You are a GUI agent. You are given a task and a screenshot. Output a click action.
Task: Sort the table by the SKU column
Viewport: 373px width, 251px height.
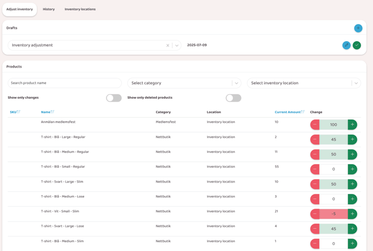click(x=14, y=112)
